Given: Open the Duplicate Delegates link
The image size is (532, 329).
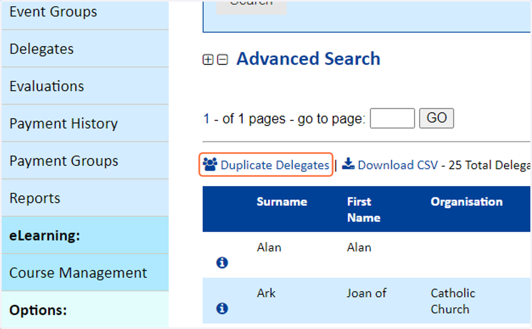Looking at the screenshot, I should (275, 165).
